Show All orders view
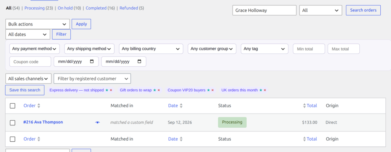 9,8
